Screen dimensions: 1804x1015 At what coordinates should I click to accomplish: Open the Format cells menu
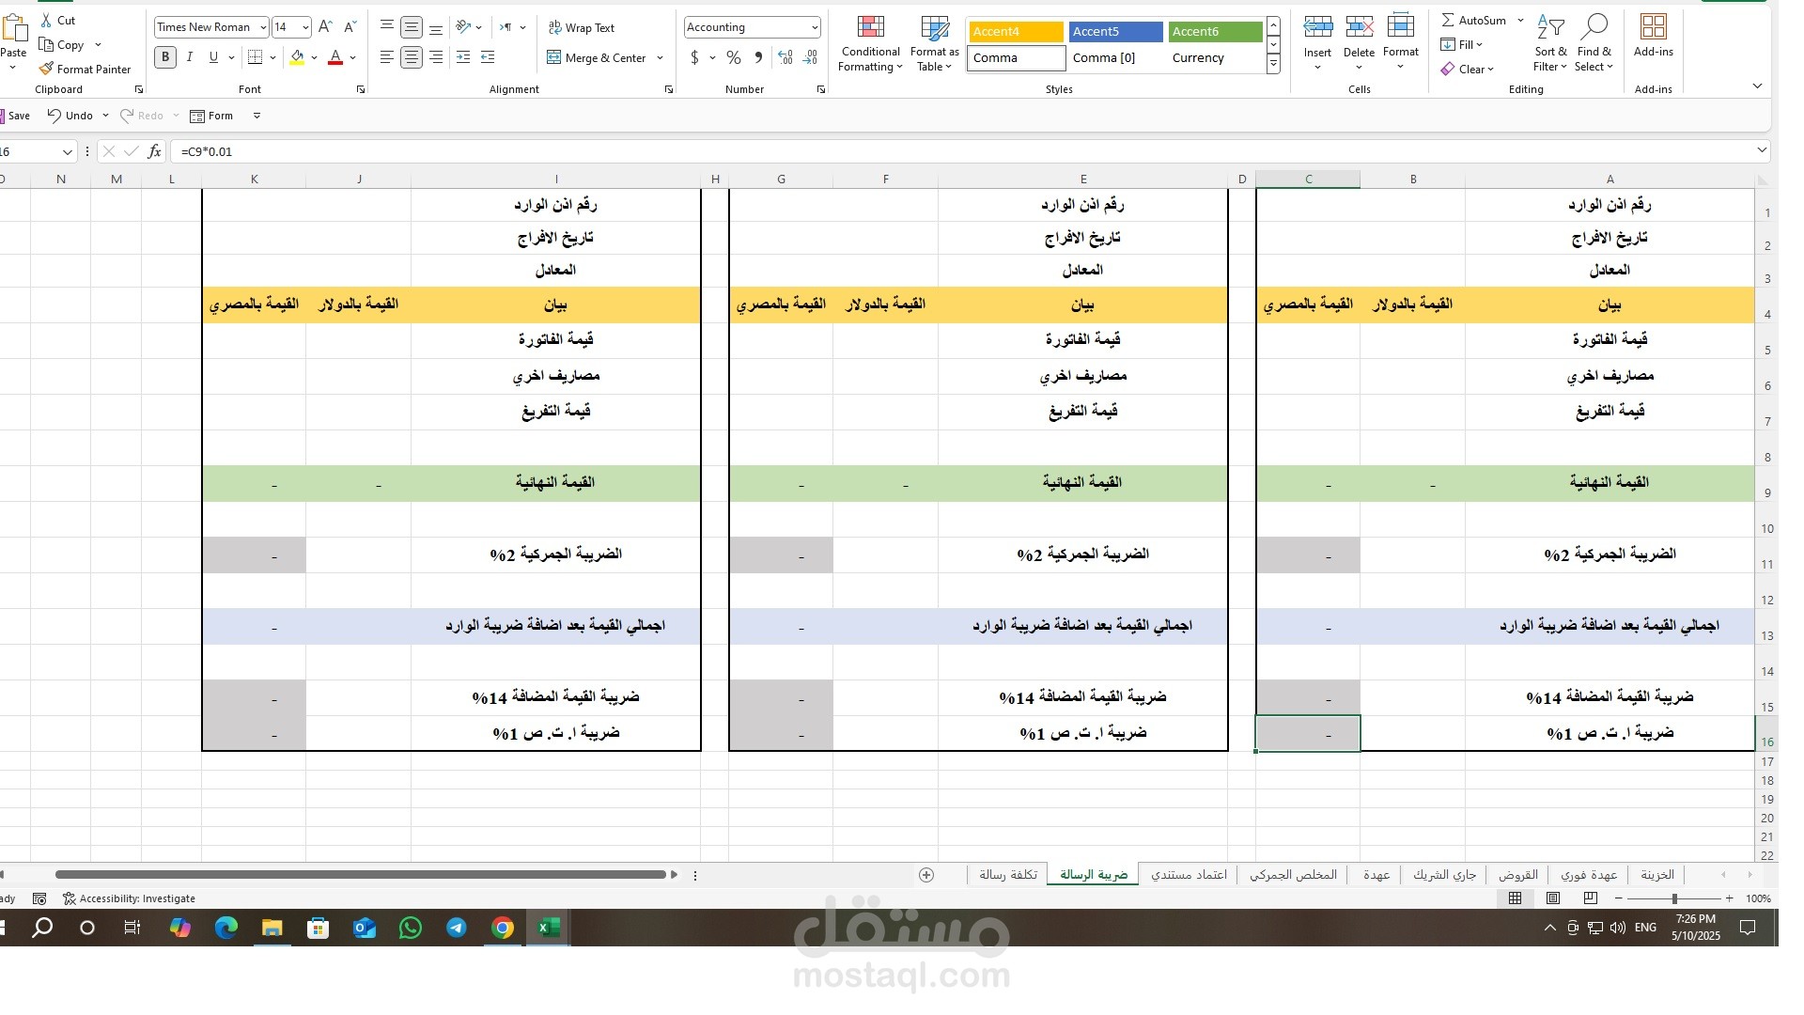click(1400, 41)
